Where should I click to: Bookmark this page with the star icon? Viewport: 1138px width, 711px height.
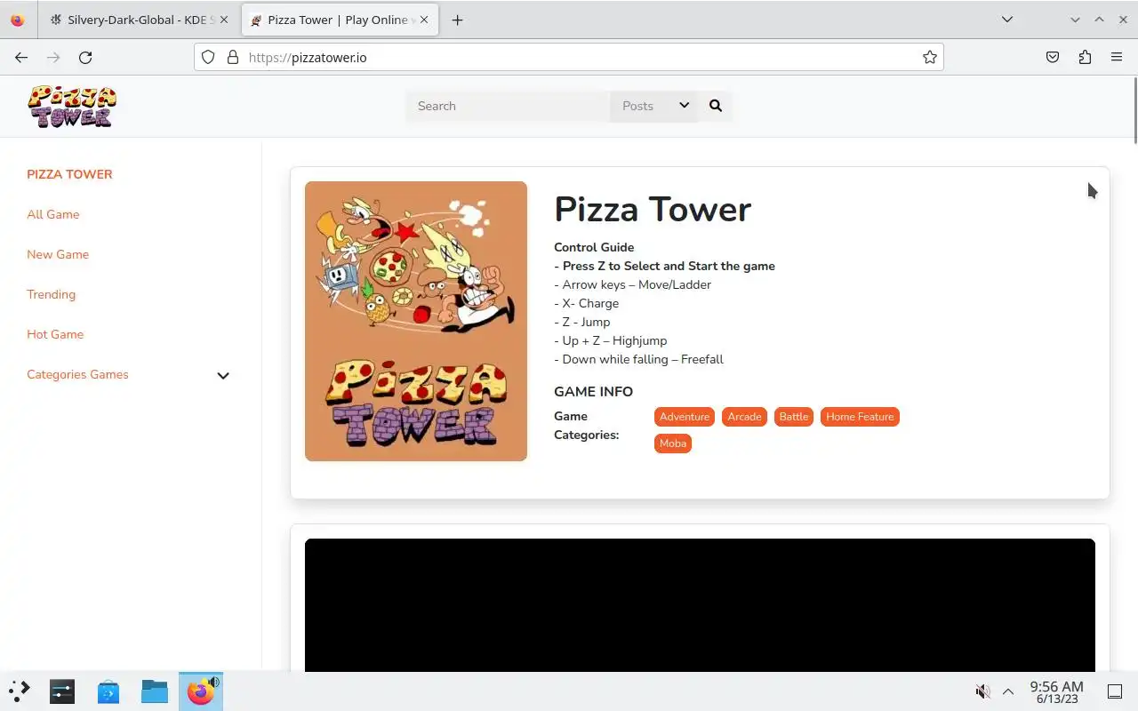pyautogui.click(x=930, y=57)
